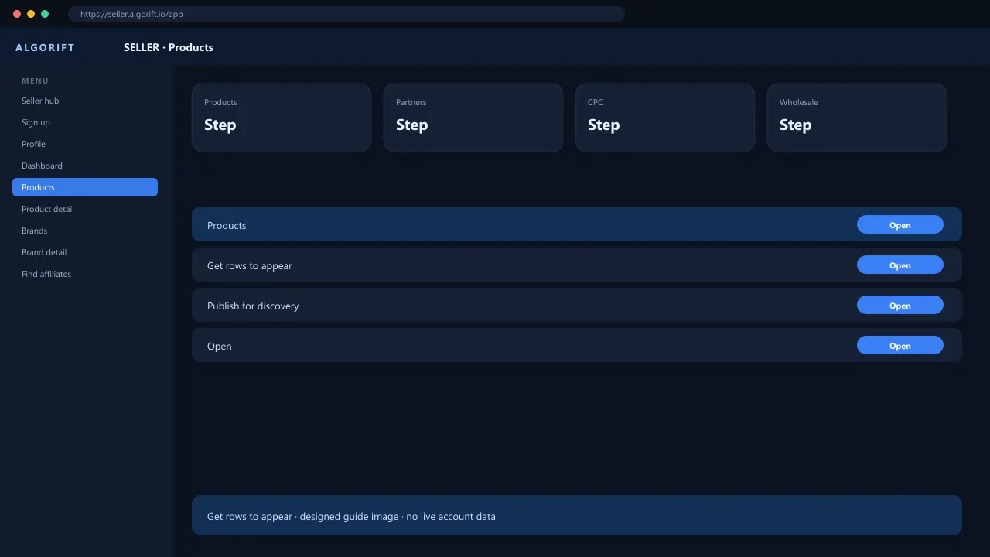The image size is (990, 557).
Task: Select the CPC Step card
Action: [x=665, y=118]
